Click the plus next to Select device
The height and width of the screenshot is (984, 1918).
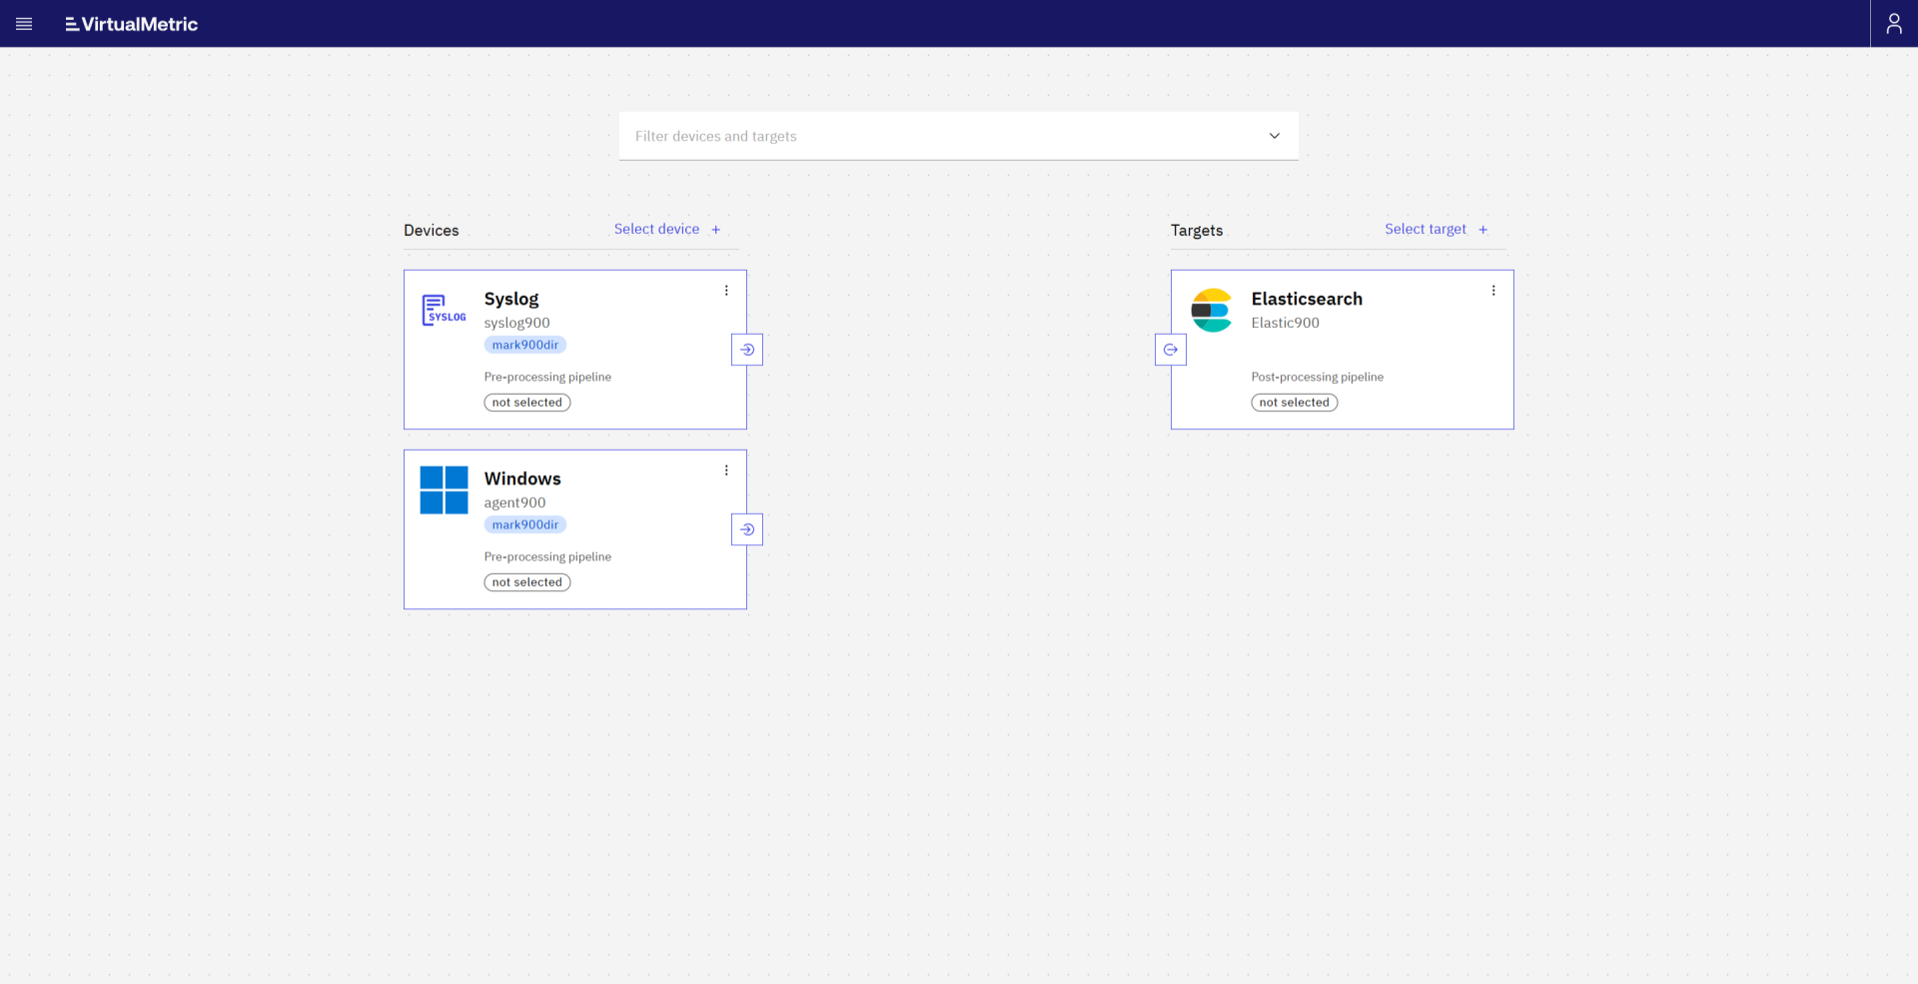tap(715, 229)
